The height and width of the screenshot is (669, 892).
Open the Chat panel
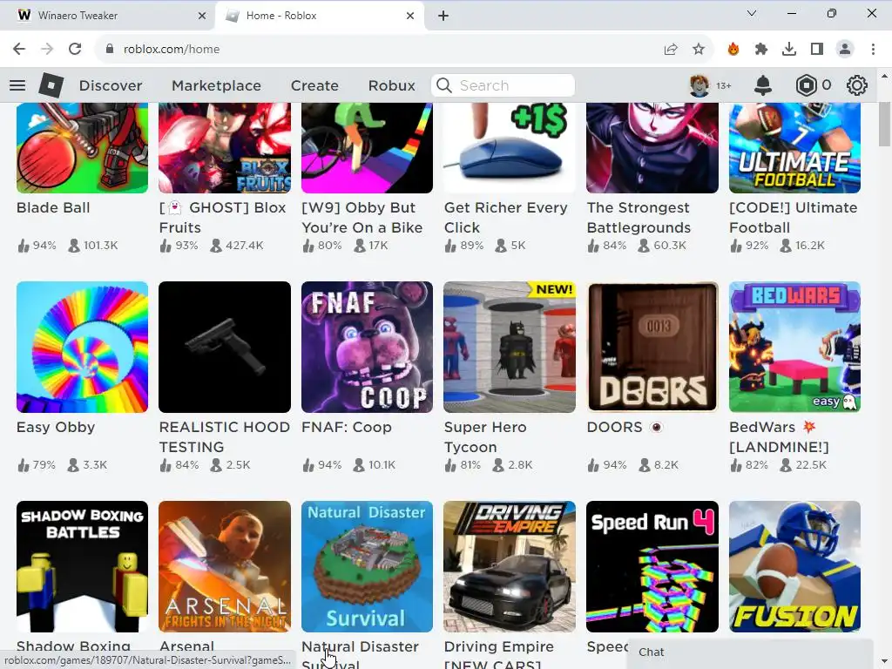(x=751, y=653)
